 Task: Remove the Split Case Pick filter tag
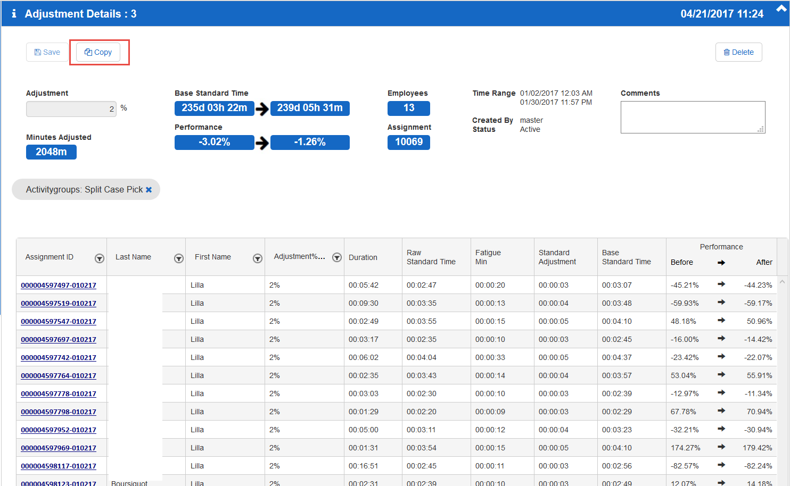[149, 190]
